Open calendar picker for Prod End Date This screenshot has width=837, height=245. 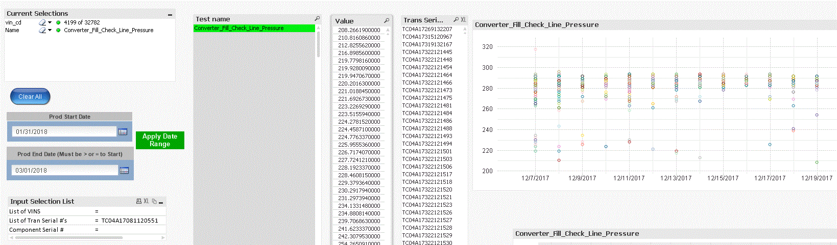coord(124,170)
